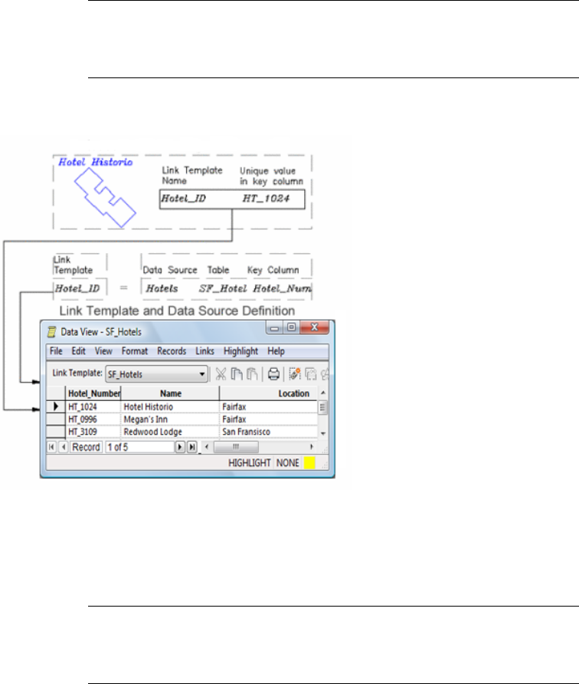Click the 'San Fransisco' location cell

click(269, 432)
